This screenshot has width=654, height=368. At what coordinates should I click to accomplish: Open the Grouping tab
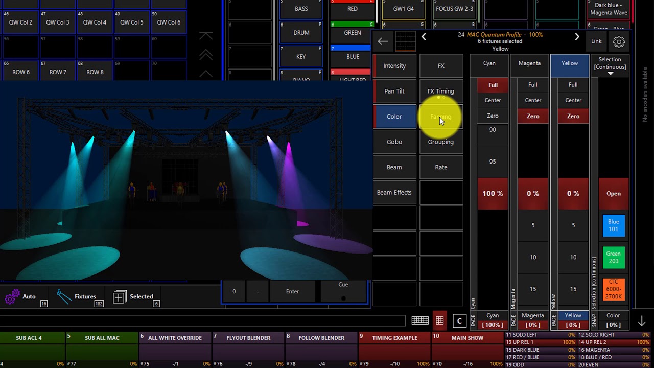click(x=441, y=142)
